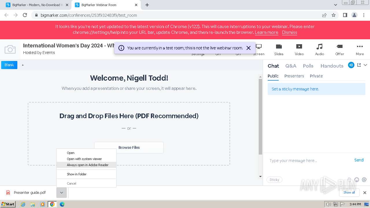The image size is (370, 208).
Task: Choose Open with system viewer
Action: 86,159
